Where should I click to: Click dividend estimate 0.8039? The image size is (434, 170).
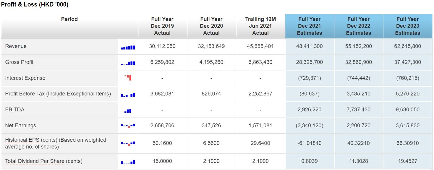click(310, 161)
